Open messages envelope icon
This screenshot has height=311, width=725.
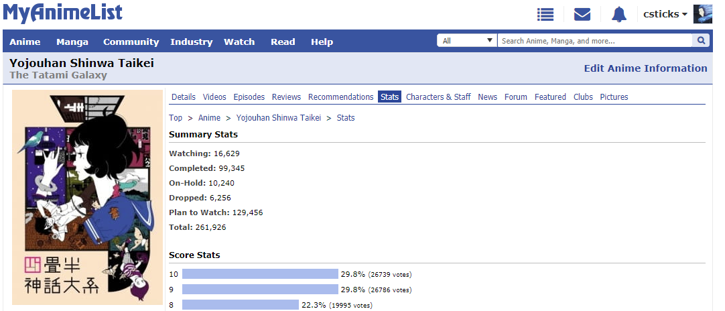click(x=582, y=14)
